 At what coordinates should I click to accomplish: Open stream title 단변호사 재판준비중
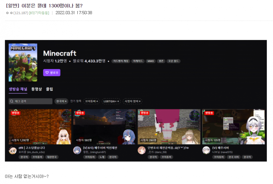pyautogui.click(x=168, y=148)
